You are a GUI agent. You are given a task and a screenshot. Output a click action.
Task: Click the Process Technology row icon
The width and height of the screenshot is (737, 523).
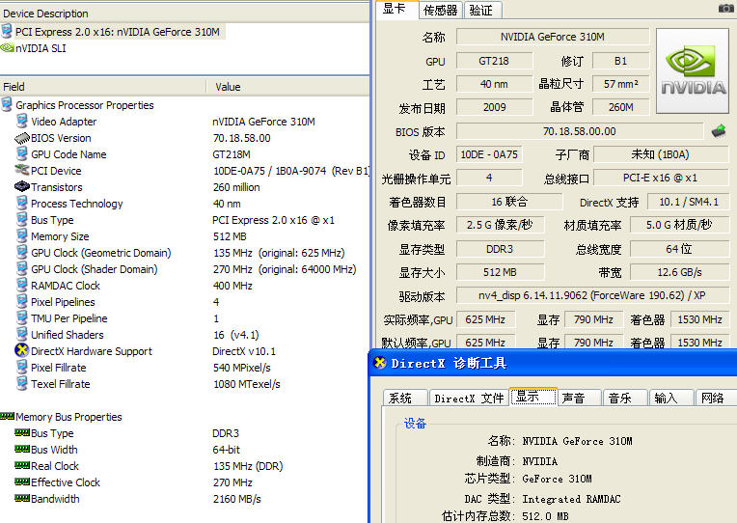[21, 204]
